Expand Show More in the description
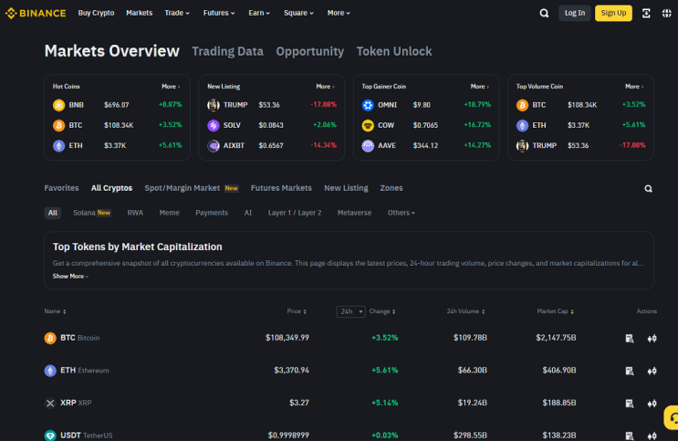Screen dimensions: 678x441 [70, 276]
